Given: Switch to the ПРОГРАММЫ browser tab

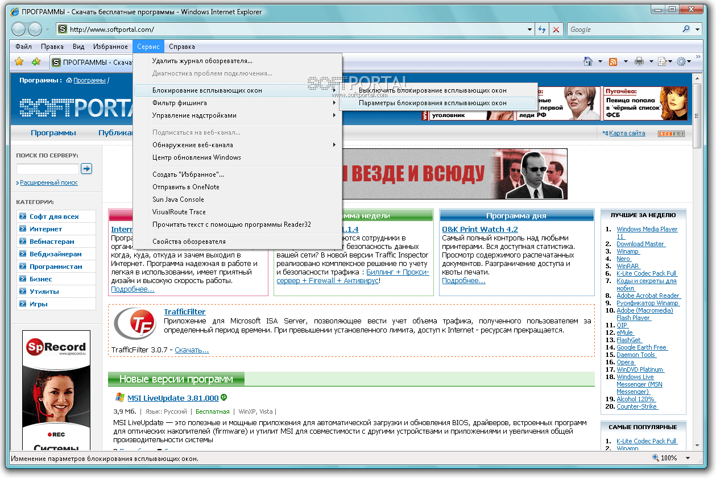Looking at the screenshot, I should pyautogui.click(x=93, y=62).
